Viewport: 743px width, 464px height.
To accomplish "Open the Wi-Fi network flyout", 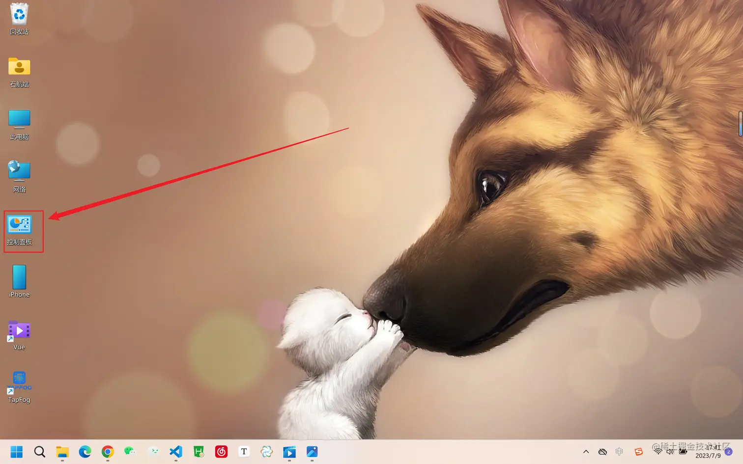I will pyautogui.click(x=658, y=452).
